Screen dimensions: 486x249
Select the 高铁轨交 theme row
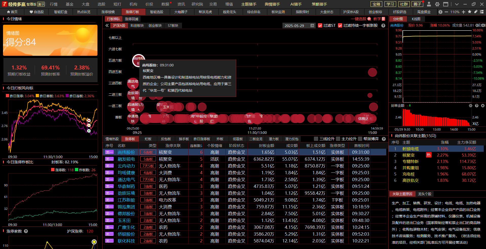(x=436, y=180)
